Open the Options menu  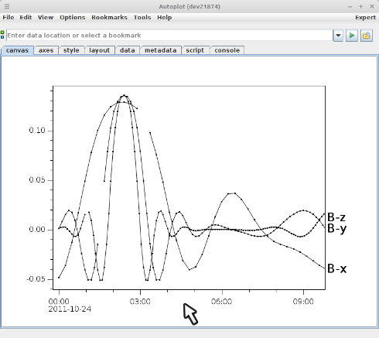(73, 18)
